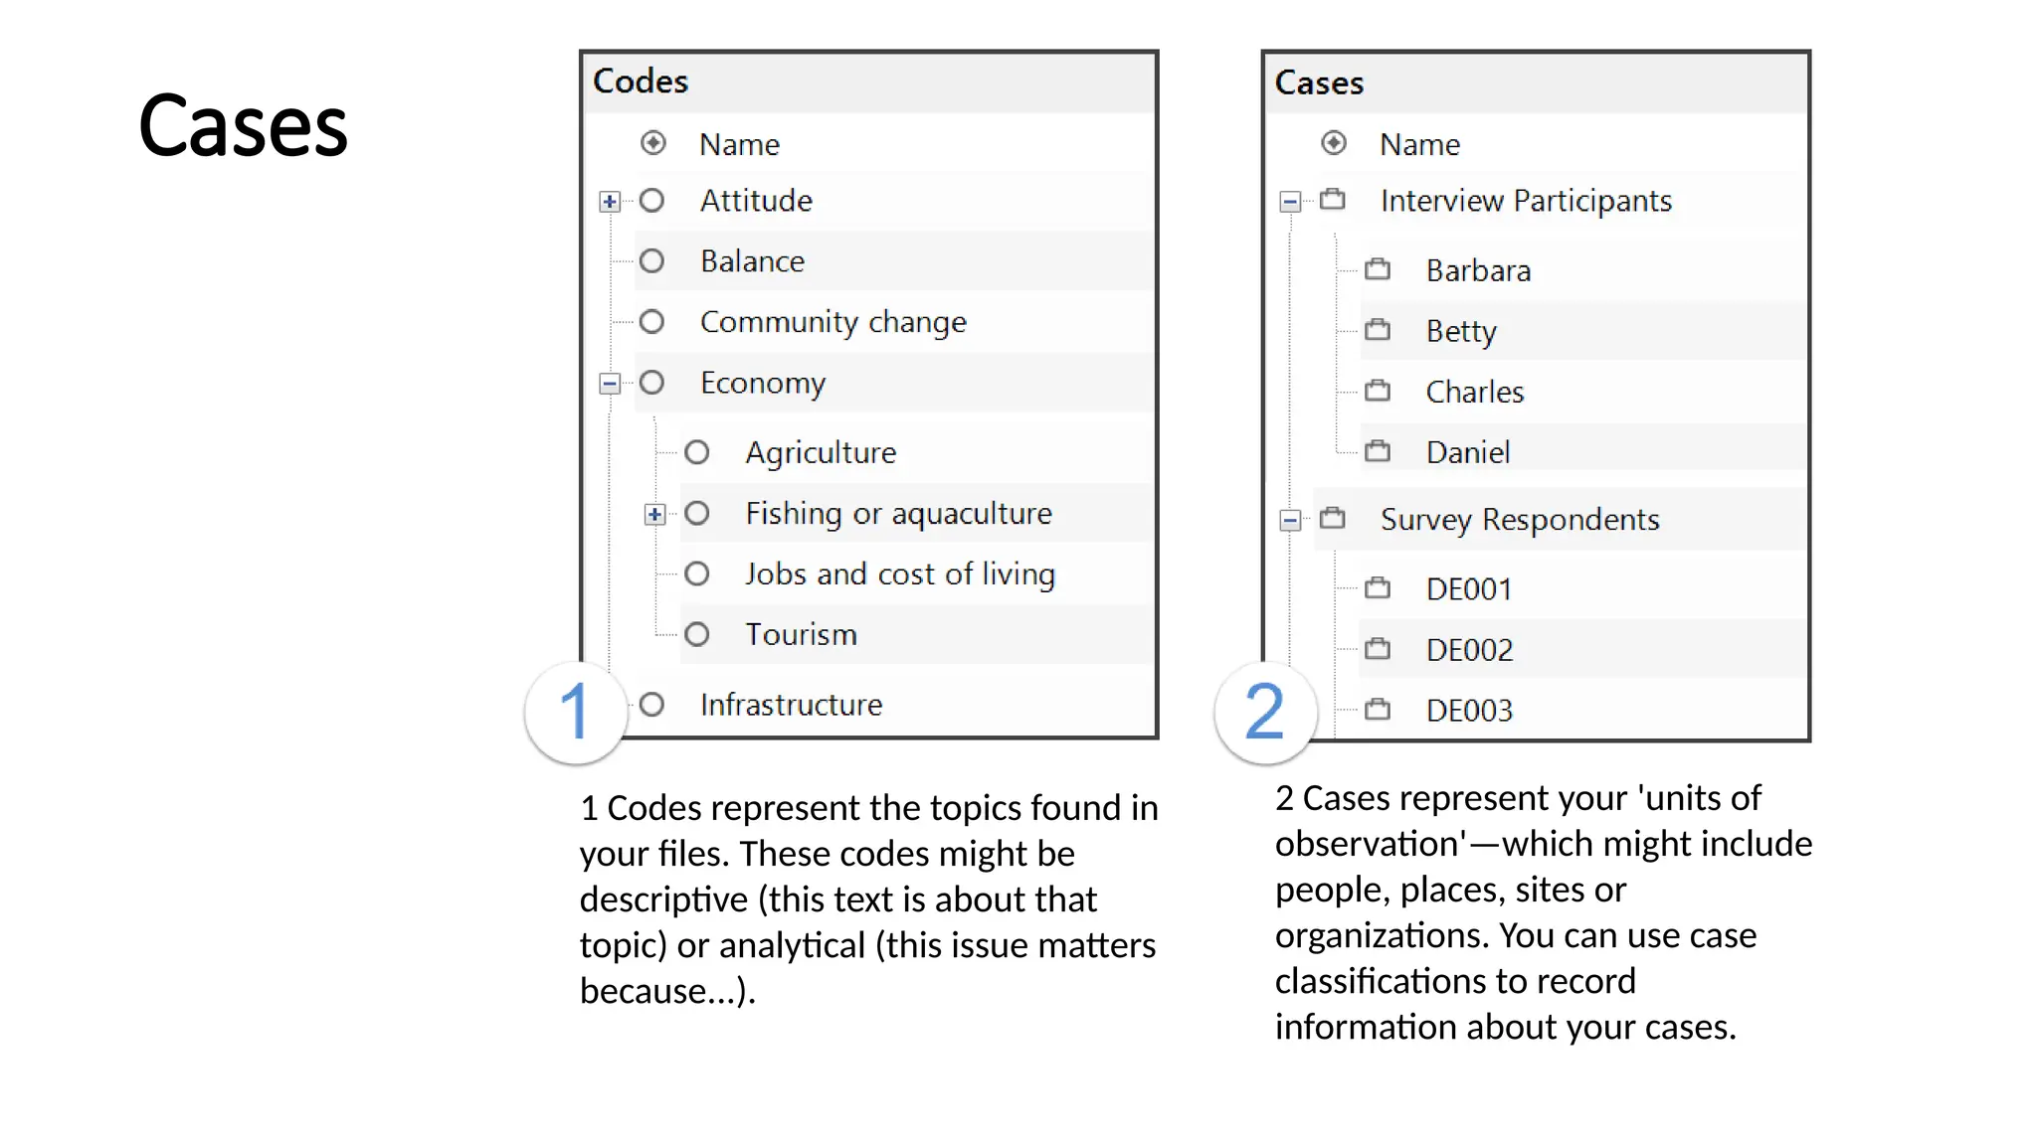The width and height of the screenshot is (2037, 1145).
Task: Click the numbered callout 2 badge
Action: pos(1265,712)
